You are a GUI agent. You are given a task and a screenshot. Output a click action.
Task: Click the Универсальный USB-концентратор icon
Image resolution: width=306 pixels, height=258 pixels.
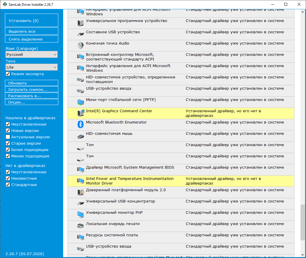(80, 204)
